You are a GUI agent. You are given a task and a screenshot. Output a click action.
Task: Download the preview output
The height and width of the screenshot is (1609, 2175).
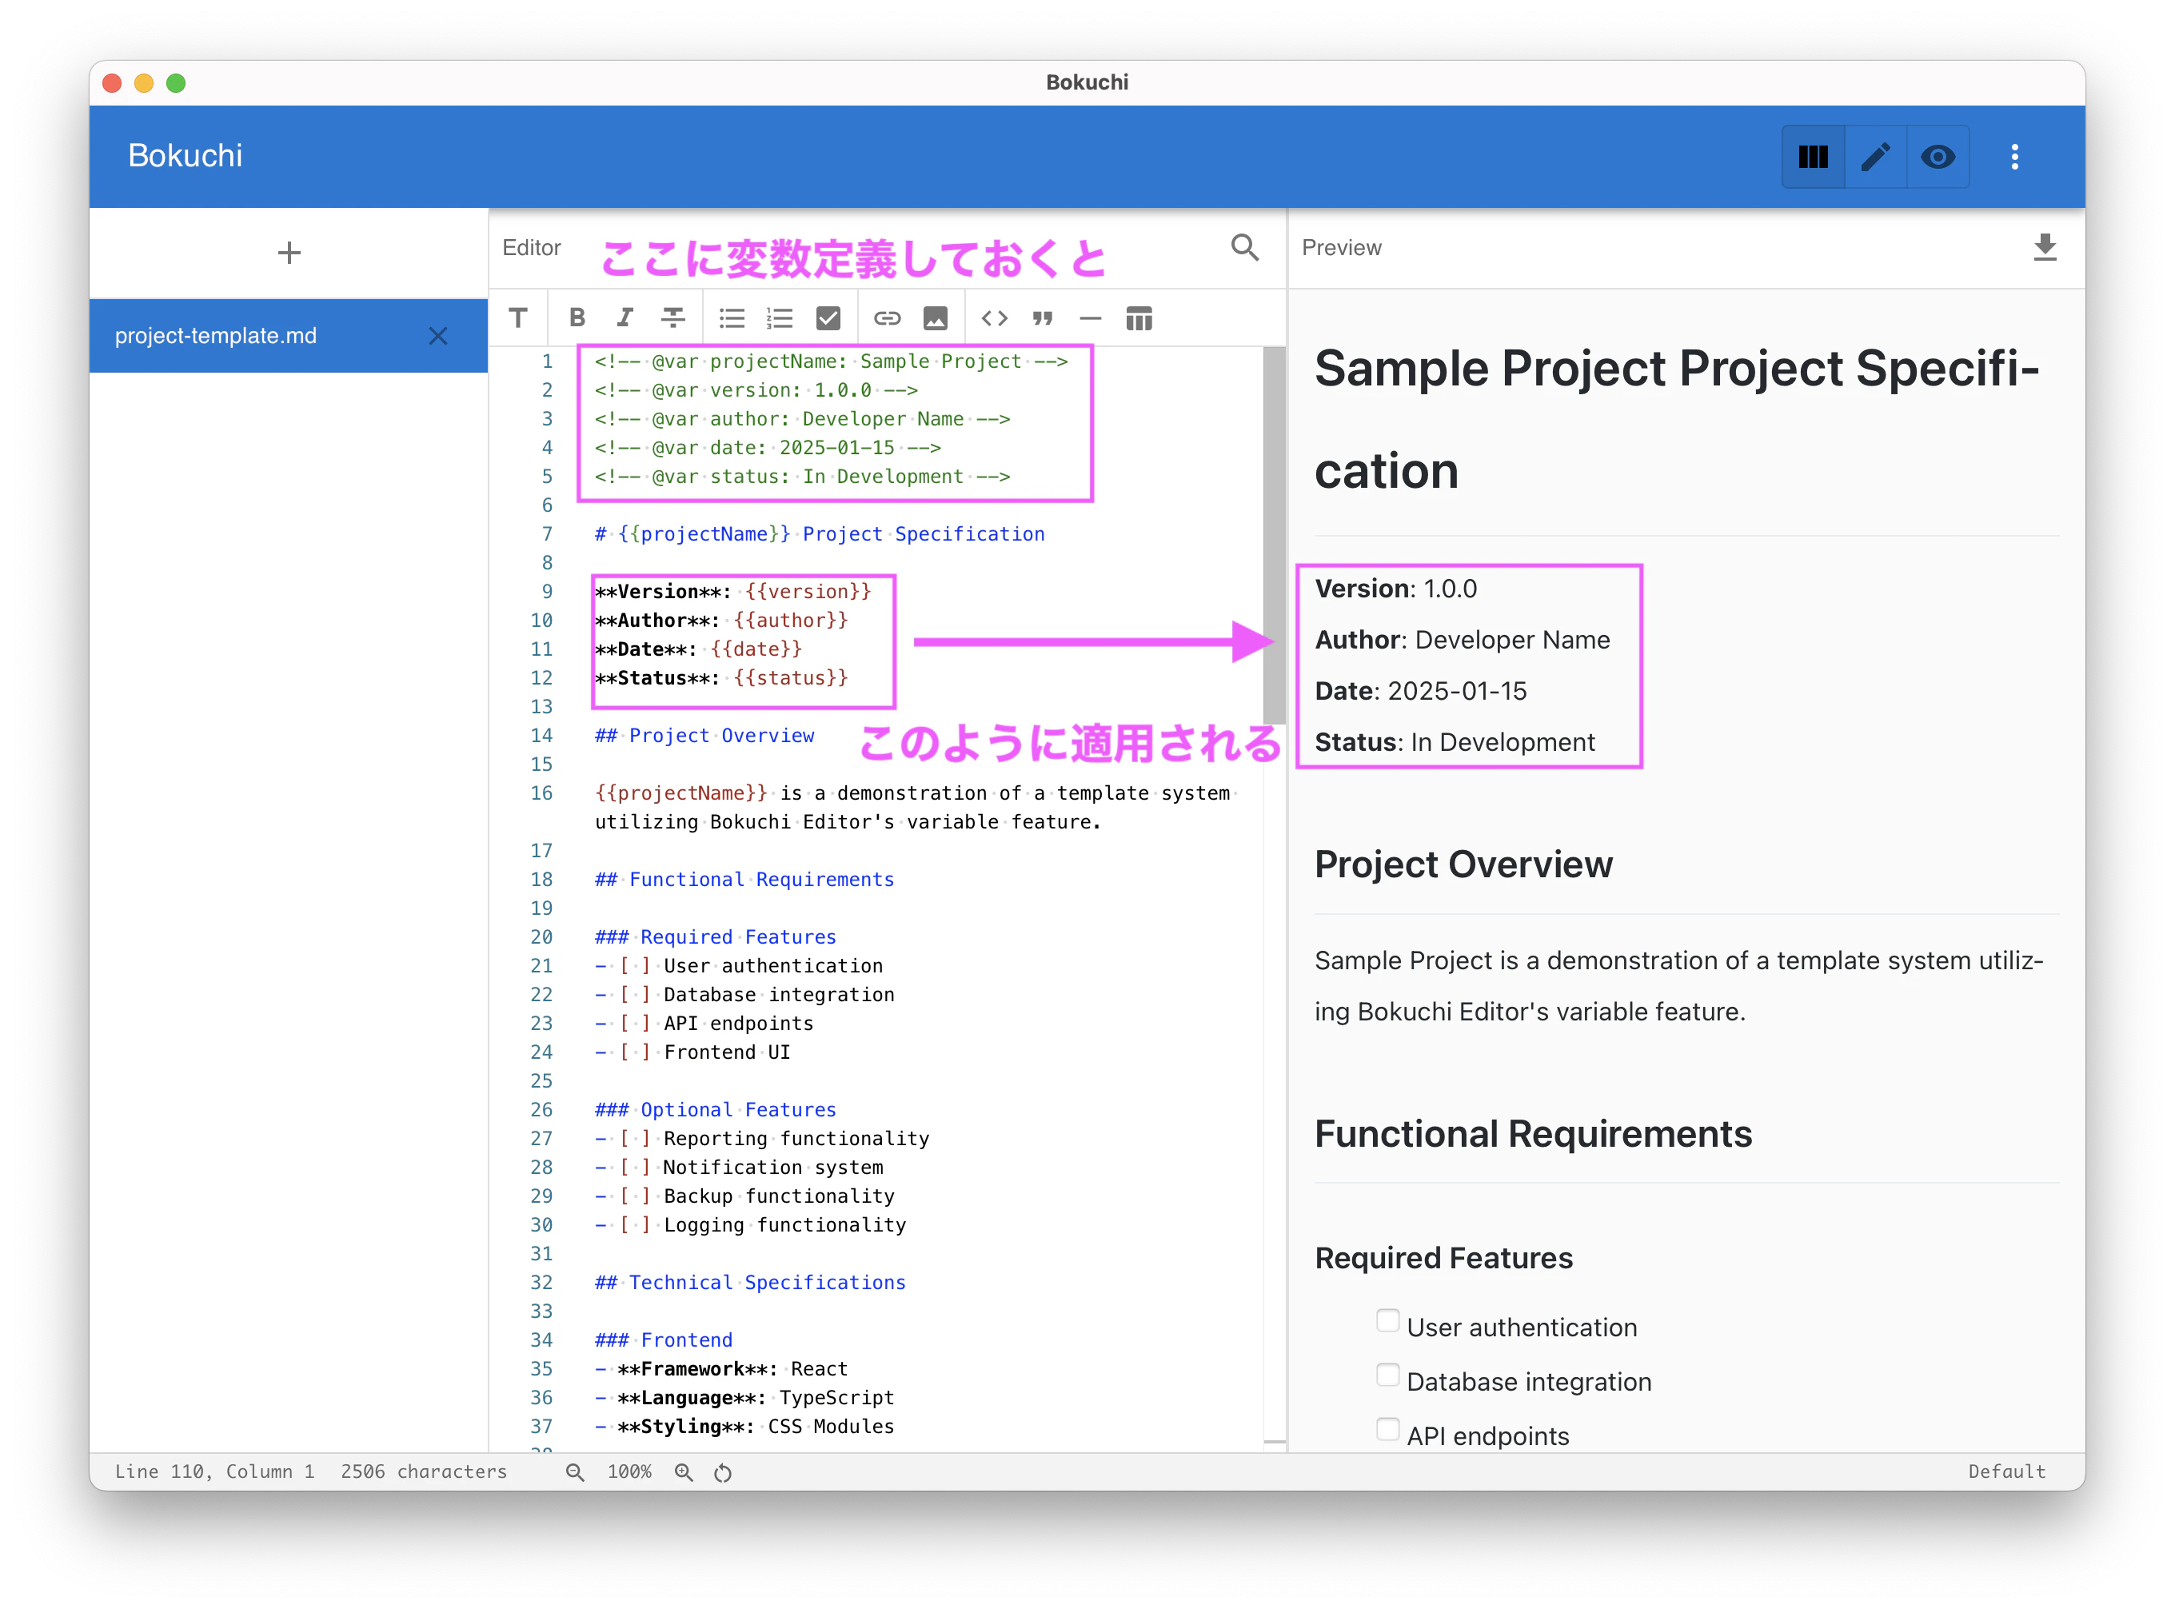2045,247
